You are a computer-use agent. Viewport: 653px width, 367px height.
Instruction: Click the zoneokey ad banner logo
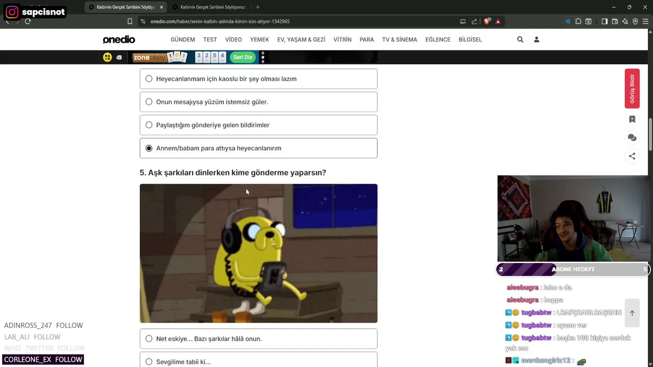point(149,58)
